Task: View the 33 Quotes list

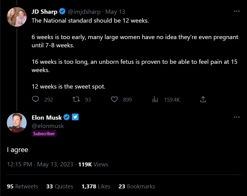Action: [x=60, y=186]
